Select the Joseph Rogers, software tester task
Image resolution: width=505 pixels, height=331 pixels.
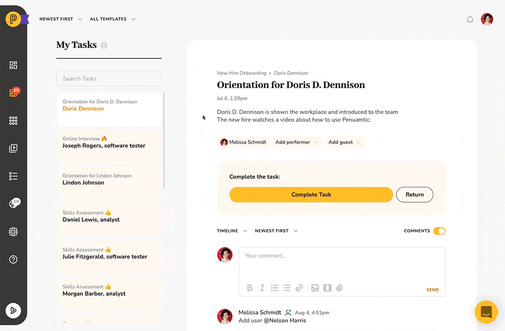pyautogui.click(x=109, y=147)
